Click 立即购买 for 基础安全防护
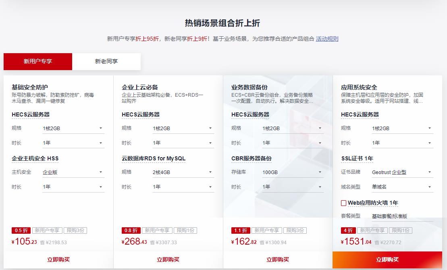Screen dimensions: 447x270 pos(58,260)
